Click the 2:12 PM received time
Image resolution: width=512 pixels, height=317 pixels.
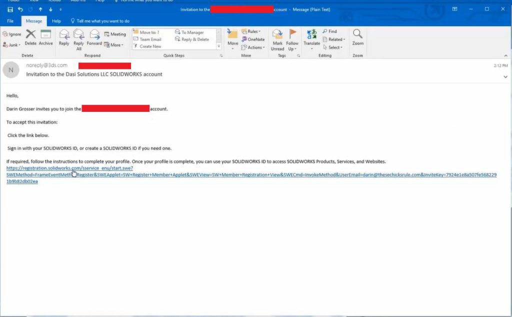[500, 65]
